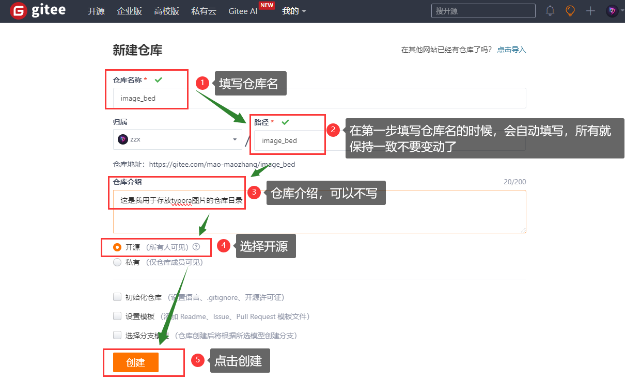Enable the 初始化仓库 checkbox
The height and width of the screenshot is (382, 625).
pos(117,297)
